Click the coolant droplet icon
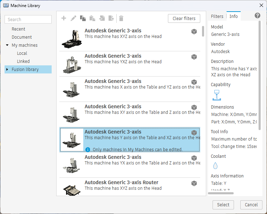This screenshot has width=267, height=214. click(x=215, y=166)
